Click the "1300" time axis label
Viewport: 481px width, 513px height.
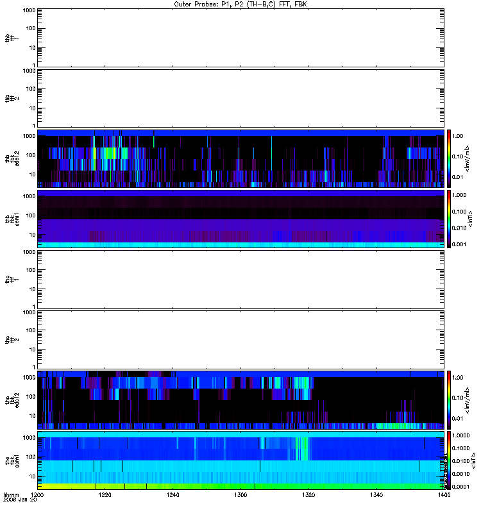coord(240,495)
